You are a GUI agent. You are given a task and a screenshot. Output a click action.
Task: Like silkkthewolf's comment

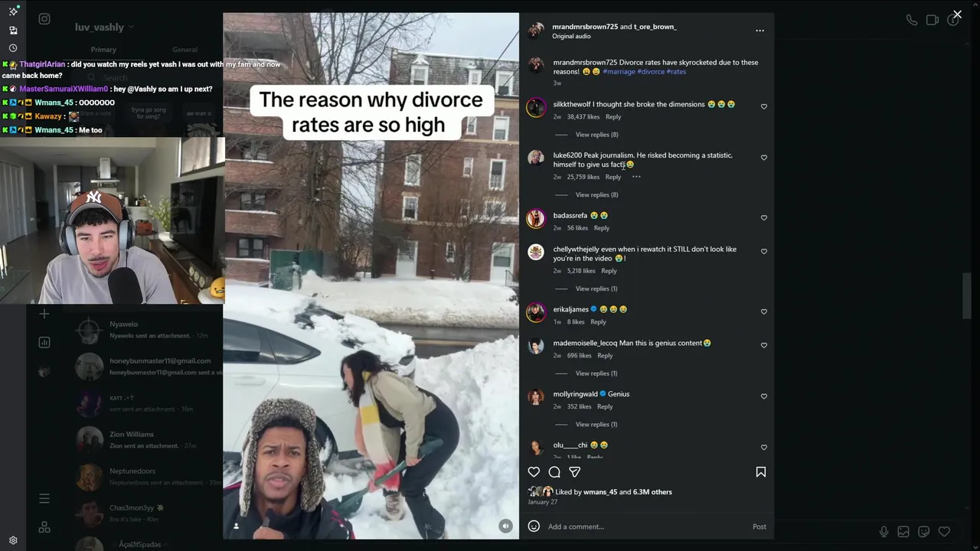[x=764, y=107]
